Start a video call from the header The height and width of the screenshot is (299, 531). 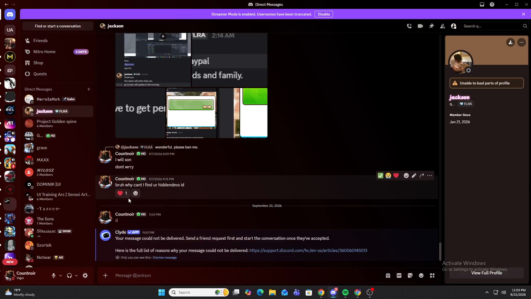(x=420, y=26)
